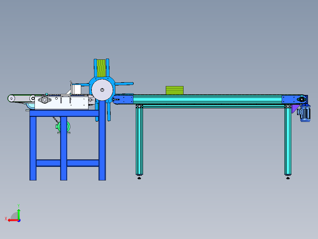Select the blue electric motor at the conveyor's right end
This screenshot has width=318, height=239.
(305, 113)
